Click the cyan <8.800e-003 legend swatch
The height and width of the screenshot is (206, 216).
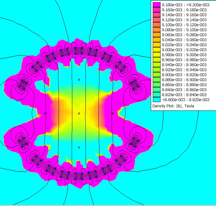coord(156,100)
